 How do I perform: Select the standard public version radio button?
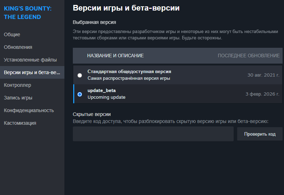tap(80, 75)
